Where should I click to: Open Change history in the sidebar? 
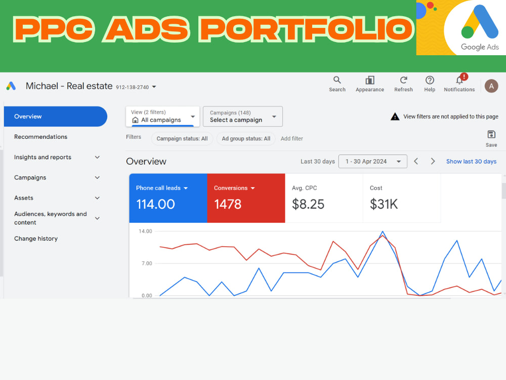[36, 239]
